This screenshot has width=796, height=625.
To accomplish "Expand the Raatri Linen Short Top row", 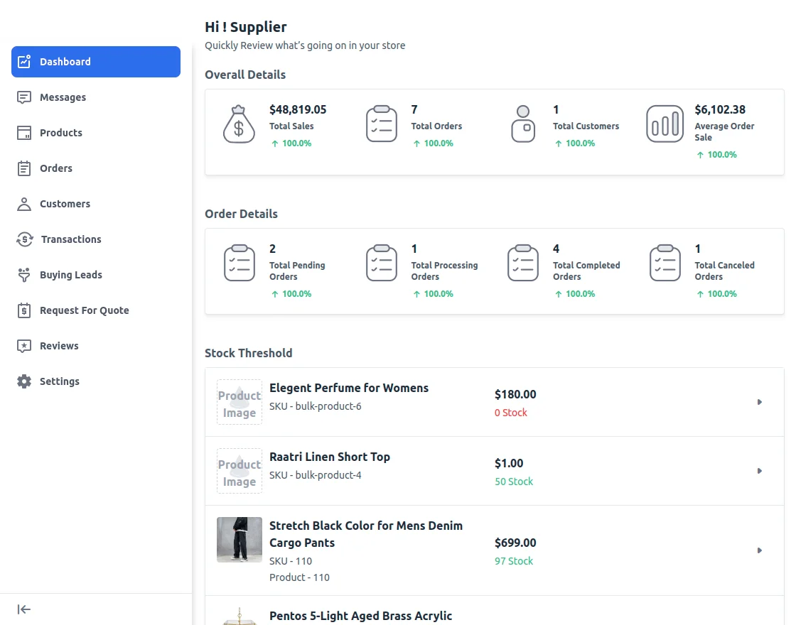I will pos(759,471).
